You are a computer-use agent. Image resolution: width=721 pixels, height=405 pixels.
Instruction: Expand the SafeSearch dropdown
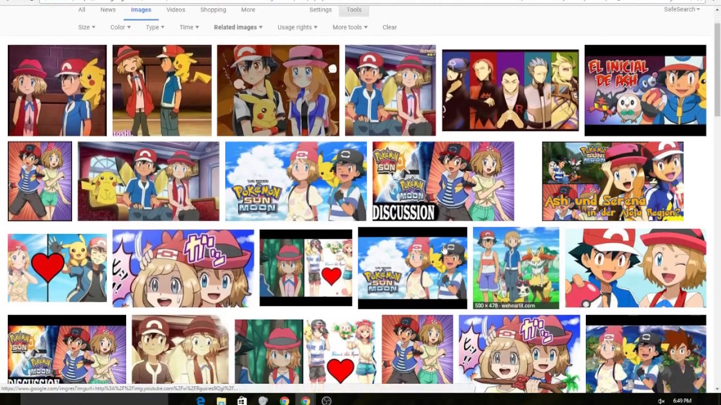[682, 10]
